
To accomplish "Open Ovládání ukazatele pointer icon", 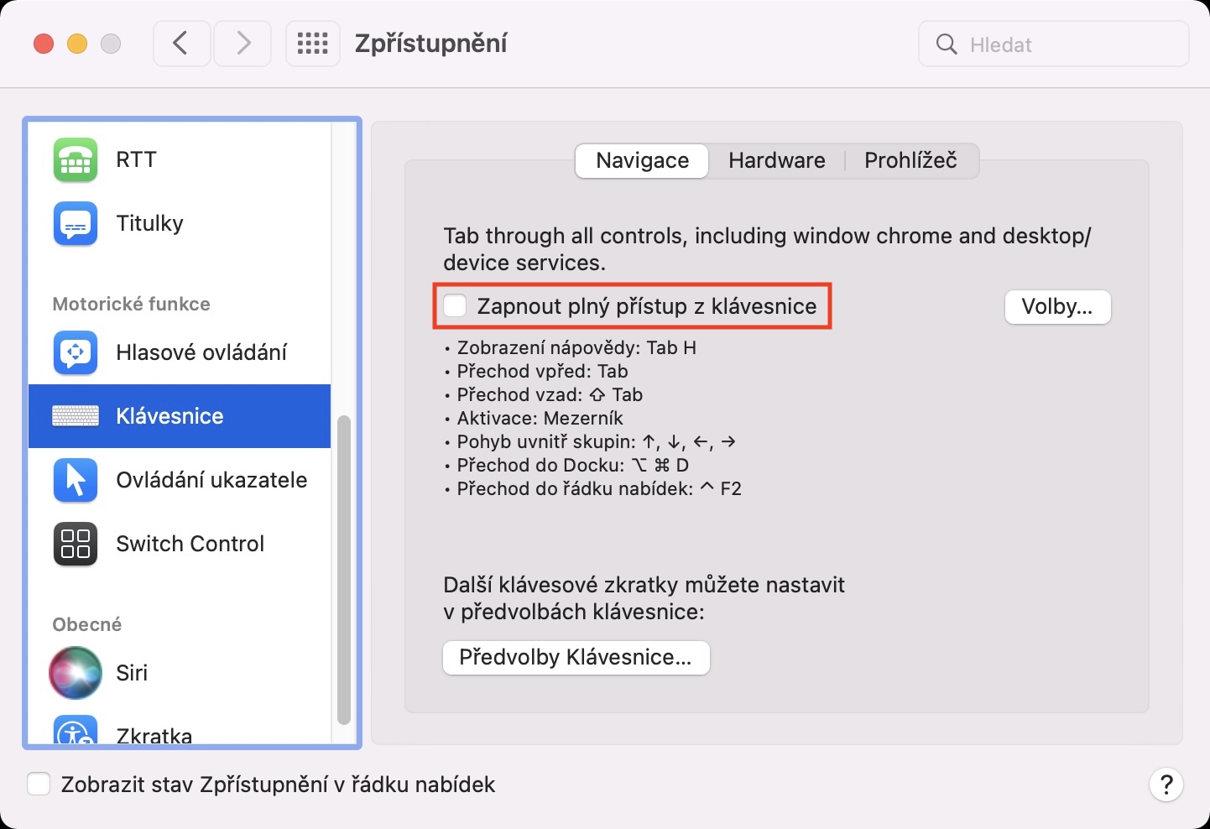I will point(76,480).
